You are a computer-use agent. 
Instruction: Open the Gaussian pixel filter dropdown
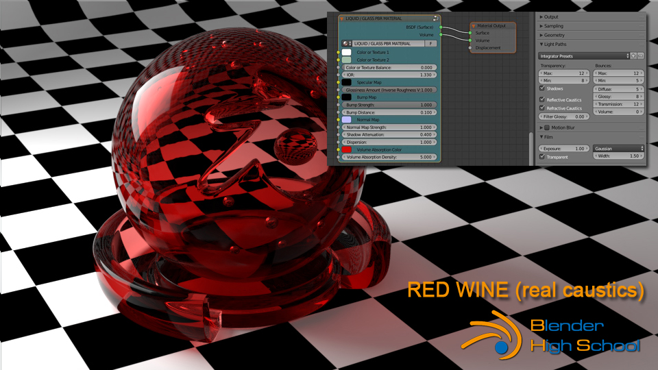click(618, 149)
